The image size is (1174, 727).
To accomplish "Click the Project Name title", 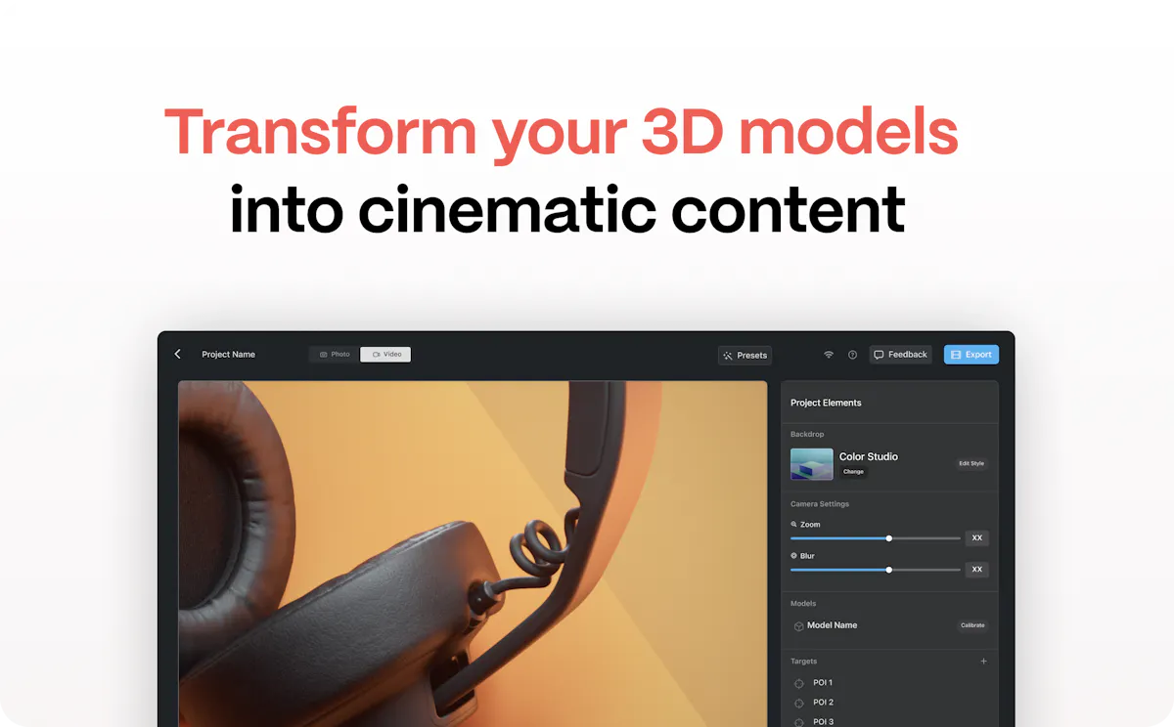I will [x=228, y=355].
